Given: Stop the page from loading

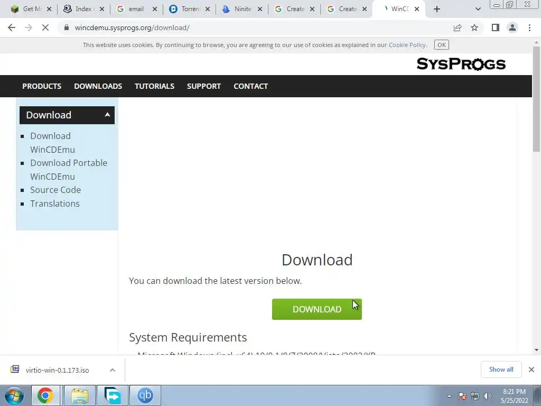Looking at the screenshot, I should click(x=45, y=27).
